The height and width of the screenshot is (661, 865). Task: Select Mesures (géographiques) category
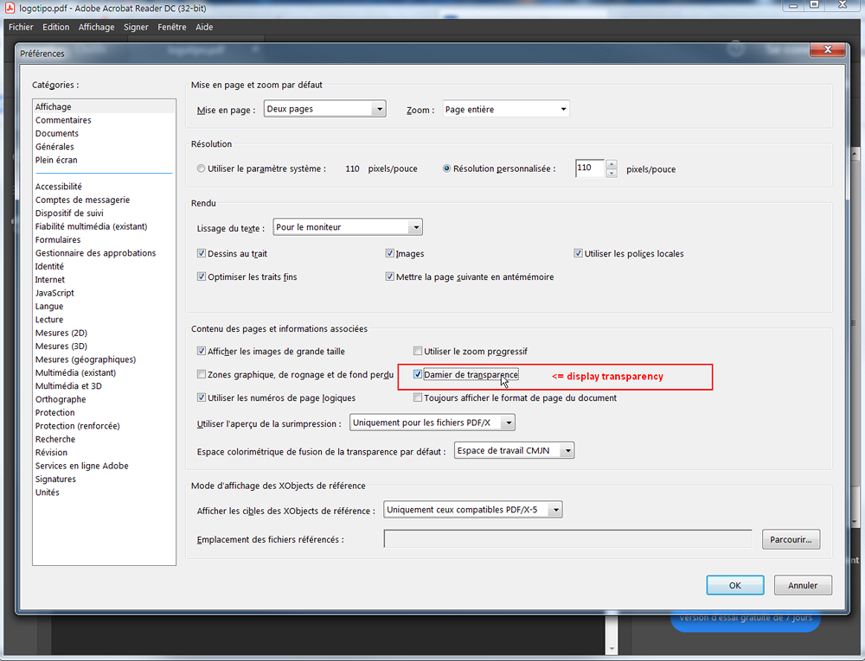(x=104, y=359)
